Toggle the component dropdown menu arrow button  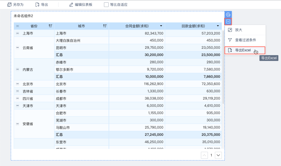click(228, 22)
